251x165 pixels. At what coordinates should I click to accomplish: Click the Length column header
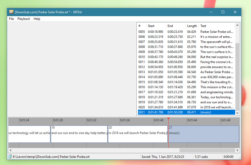192,26
